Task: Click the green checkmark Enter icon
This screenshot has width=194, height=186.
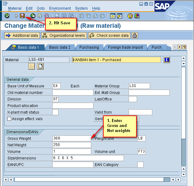Action: [7, 16]
